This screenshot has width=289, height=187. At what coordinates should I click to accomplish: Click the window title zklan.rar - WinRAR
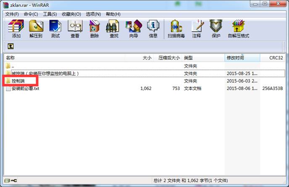(x=29, y=5)
